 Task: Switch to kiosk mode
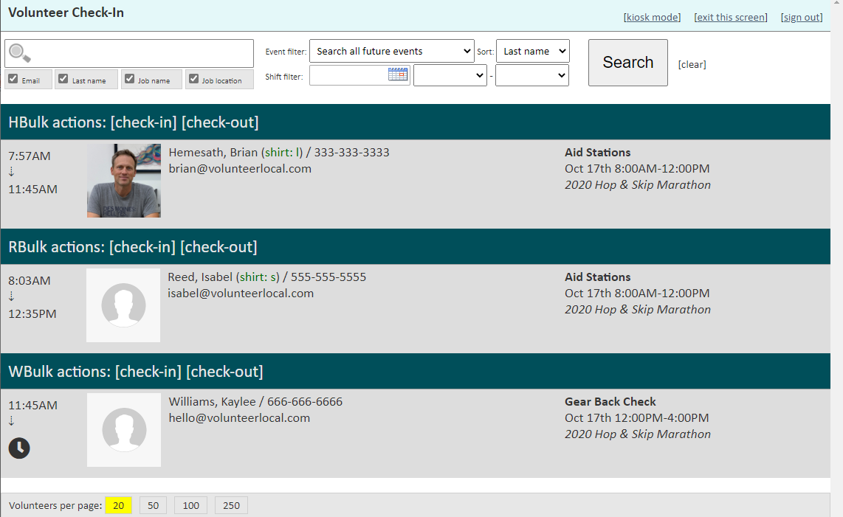pyautogui.click(x=652, y=17)
